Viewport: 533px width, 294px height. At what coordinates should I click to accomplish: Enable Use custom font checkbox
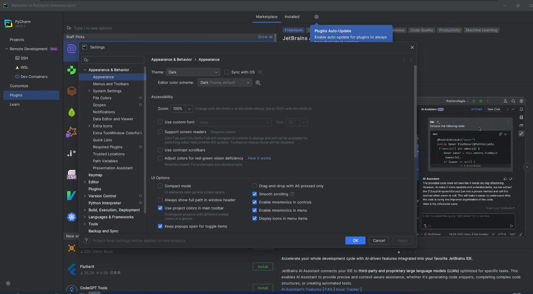point(160,122)
